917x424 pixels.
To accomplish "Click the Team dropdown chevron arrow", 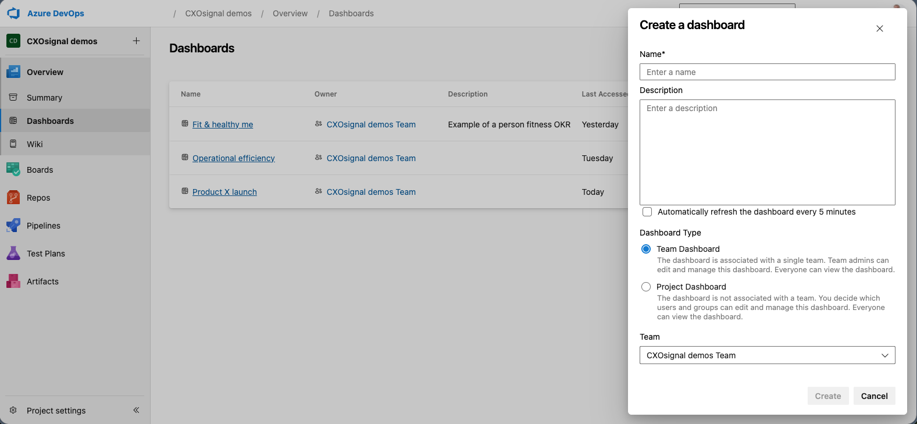I will click(885, 355).
